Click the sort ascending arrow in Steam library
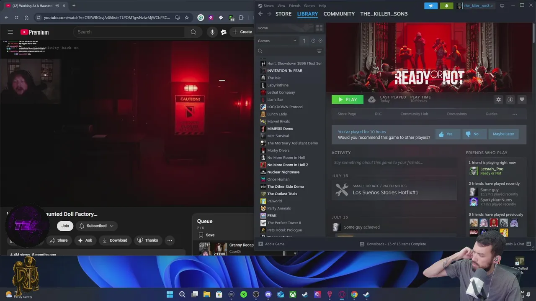536x301 pixels. (x=304, y=41)
